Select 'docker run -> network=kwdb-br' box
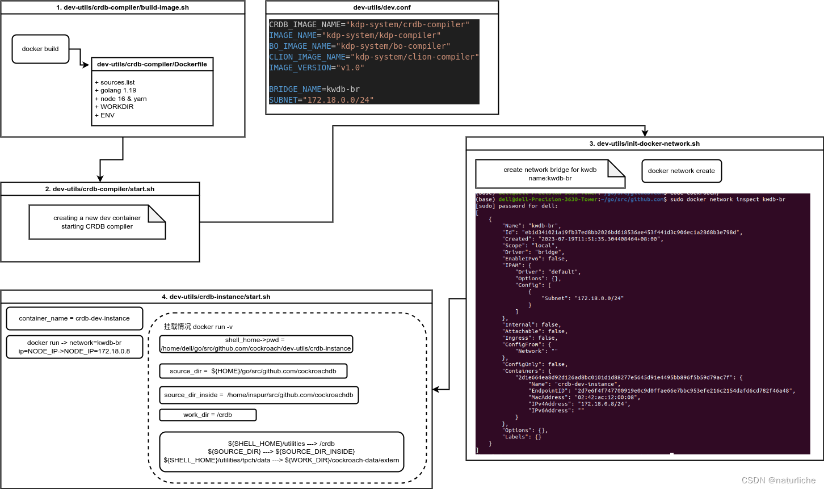 (x=74, y=347)
